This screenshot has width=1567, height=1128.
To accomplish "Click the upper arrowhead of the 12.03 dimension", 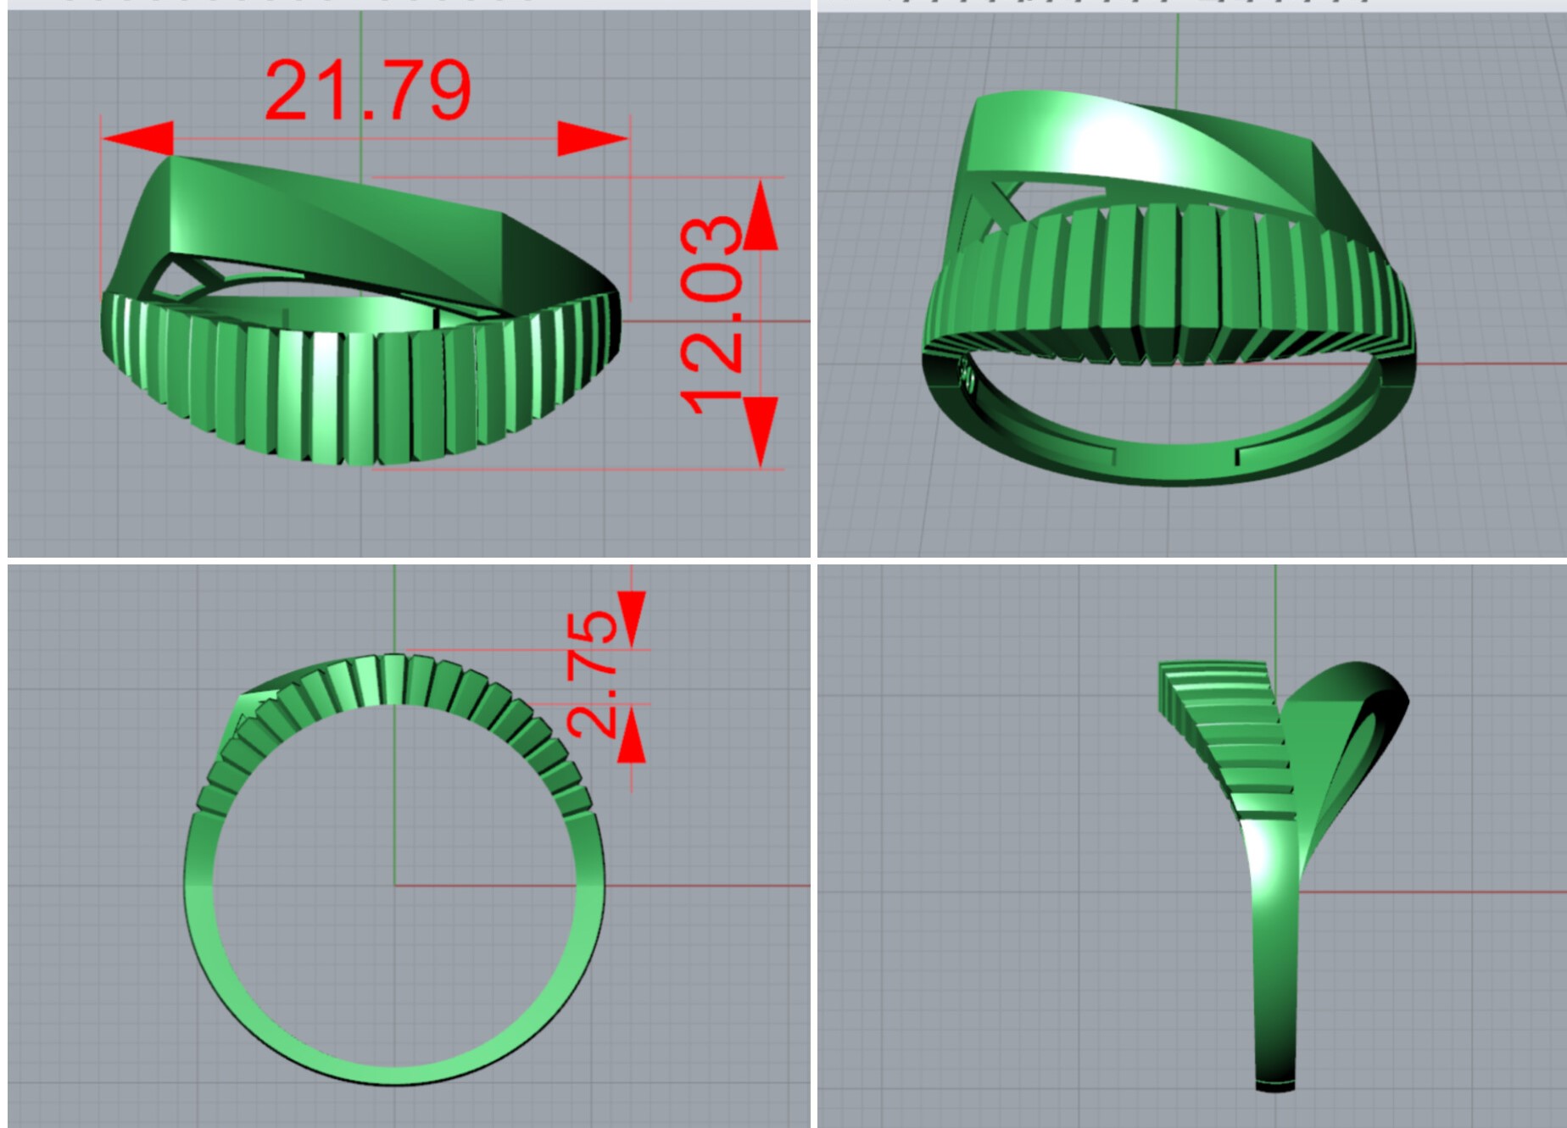I will click(761, 217).
